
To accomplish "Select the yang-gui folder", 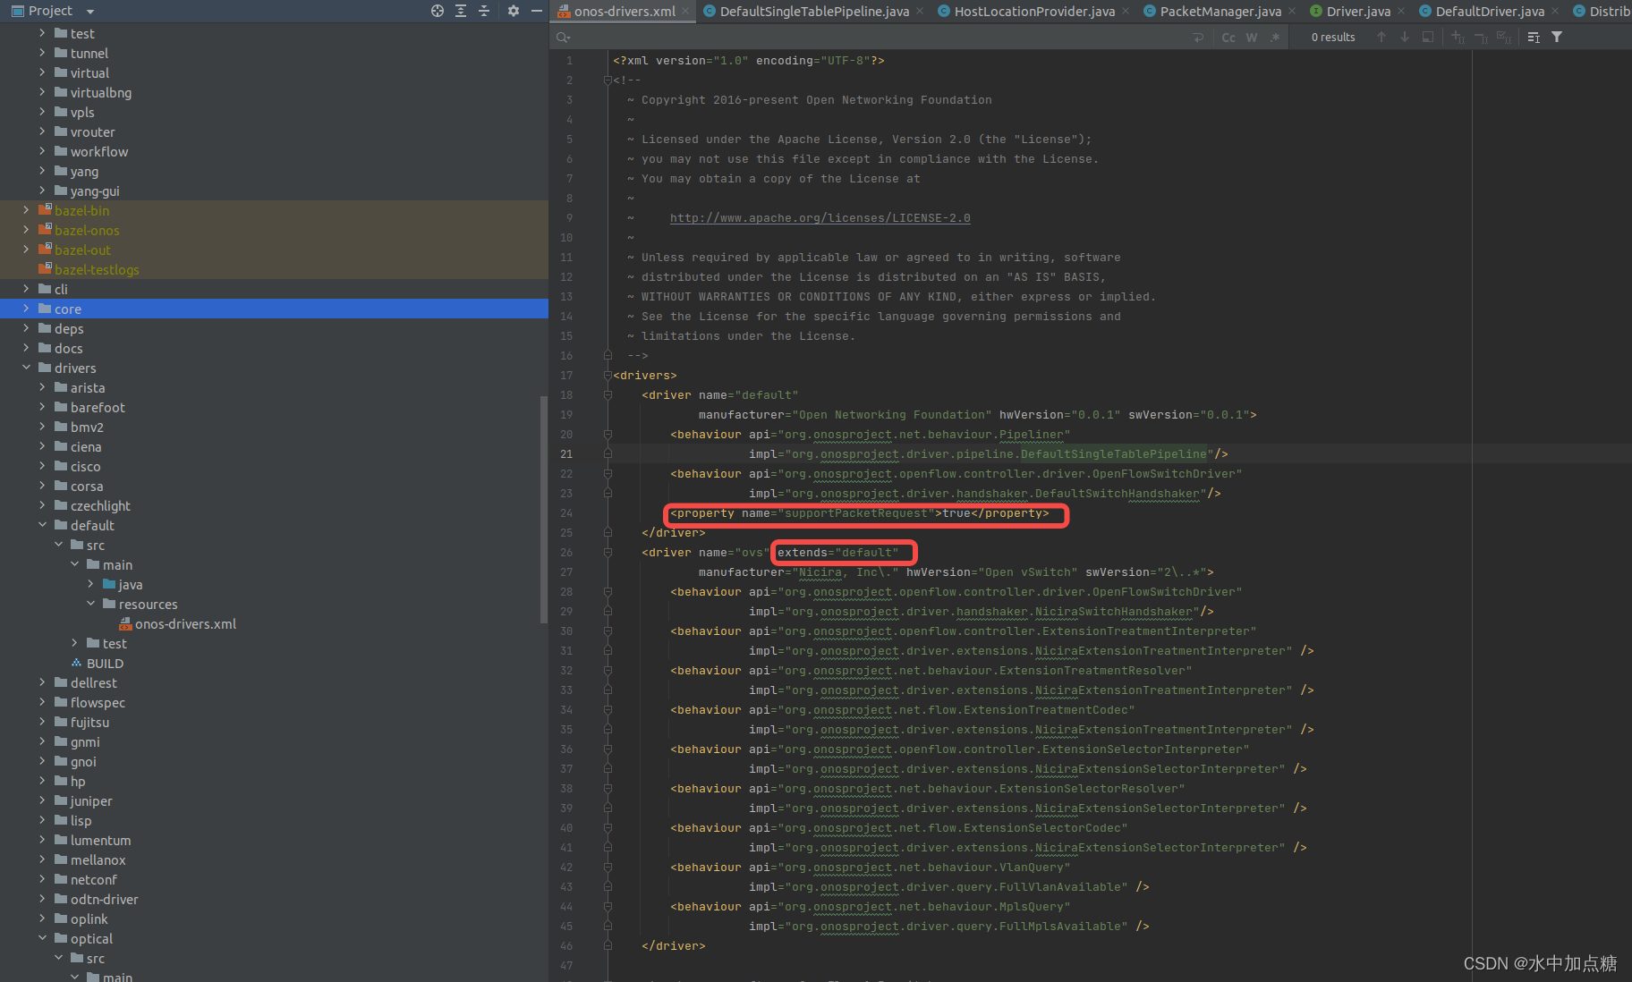I will (x=95, y=191).
